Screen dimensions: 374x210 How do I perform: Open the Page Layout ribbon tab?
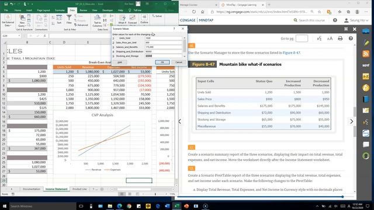[43, 10]
